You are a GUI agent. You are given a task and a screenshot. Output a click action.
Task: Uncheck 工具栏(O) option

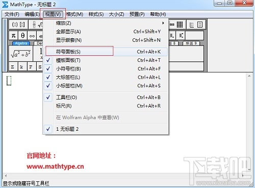(x=106, y=97)
